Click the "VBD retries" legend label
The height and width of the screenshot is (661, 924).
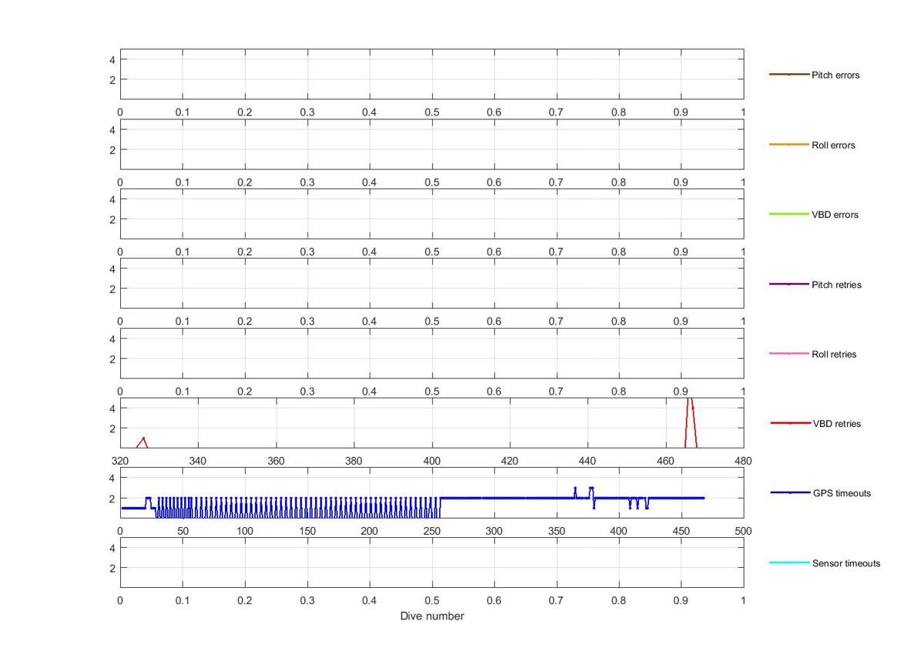[837, 424]
